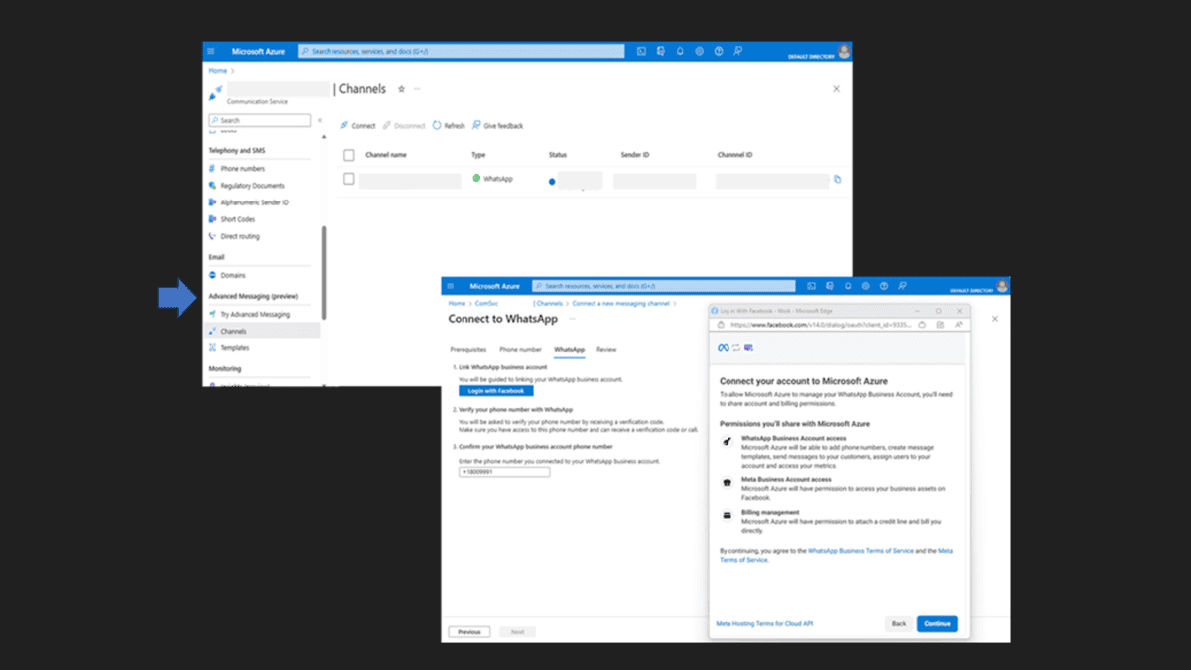This screenshot has height=670, width=1191.
Task: Favorite the Channels page with the star
Action: (401, 89)
